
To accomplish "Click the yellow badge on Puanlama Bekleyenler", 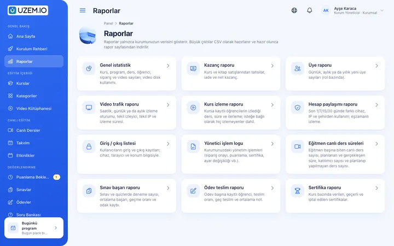I will [56, 177].
